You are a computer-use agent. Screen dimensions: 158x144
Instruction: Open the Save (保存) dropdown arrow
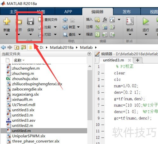click(x=31, y=34)
